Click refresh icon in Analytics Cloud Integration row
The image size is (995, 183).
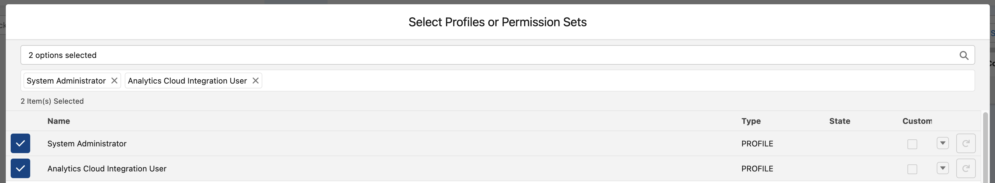(965, 169)
